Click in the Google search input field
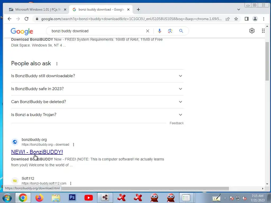The image size is (271, 203). [97, 31]
